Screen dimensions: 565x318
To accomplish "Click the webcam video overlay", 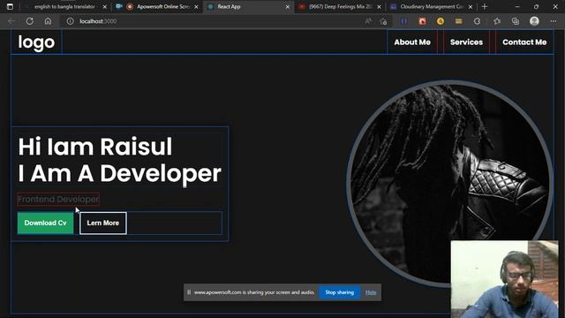I will click(504, 279).
